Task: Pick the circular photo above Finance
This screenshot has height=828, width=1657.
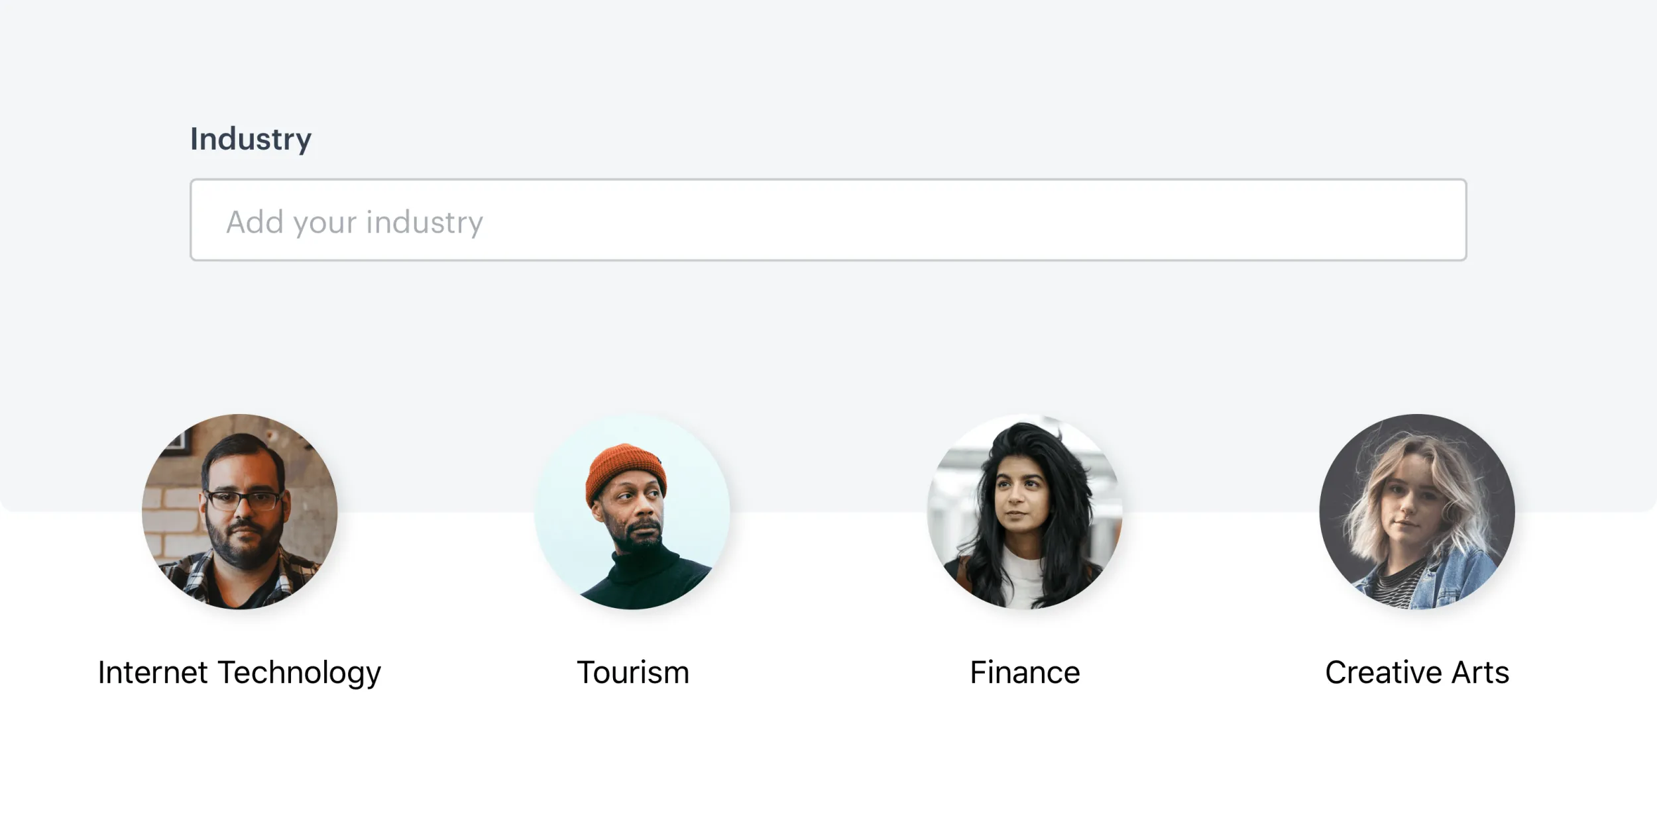Action: (1025, 511)
